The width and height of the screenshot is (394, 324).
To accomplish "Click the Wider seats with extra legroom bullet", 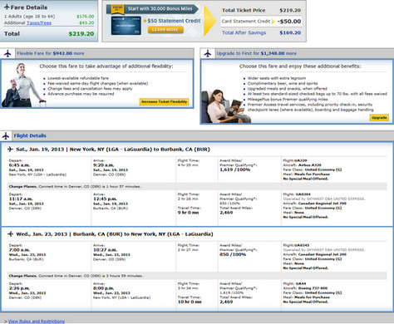I will [x=277, y=78].
